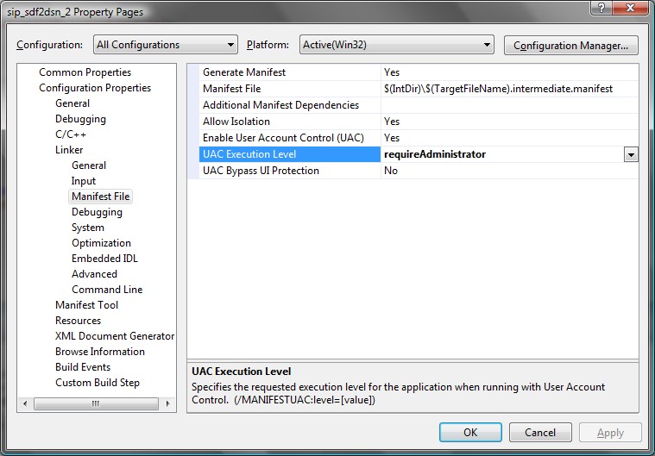Click the tree's right scroll arrow
This screenshot has width=655, height=456.
tap(168, 403)
